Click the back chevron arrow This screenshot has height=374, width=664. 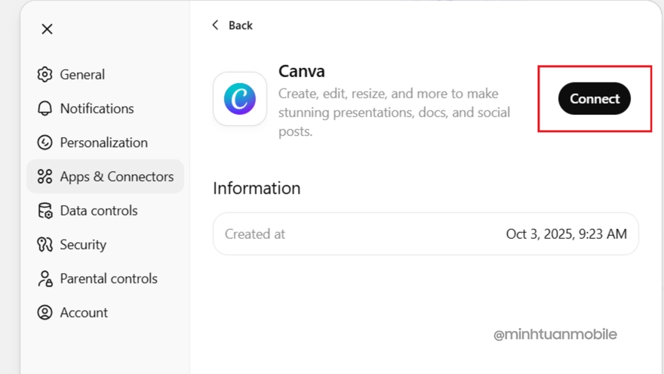(x=216, y=25)
